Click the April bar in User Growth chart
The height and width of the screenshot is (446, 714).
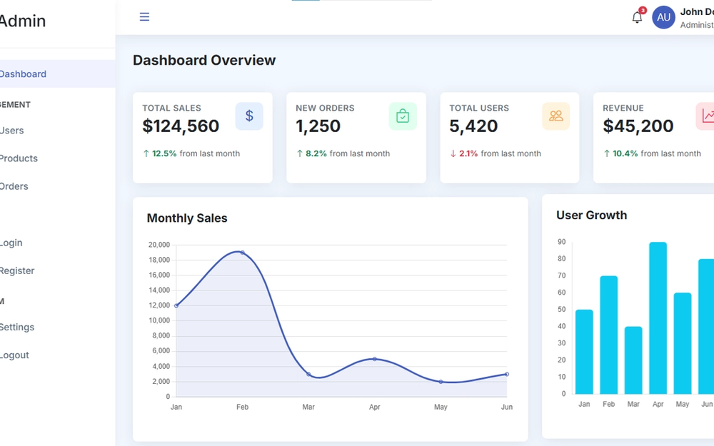658,318
